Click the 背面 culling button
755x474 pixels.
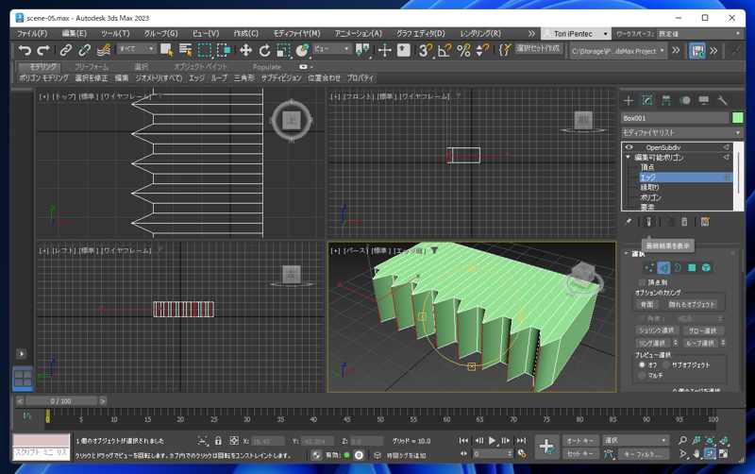646,304
